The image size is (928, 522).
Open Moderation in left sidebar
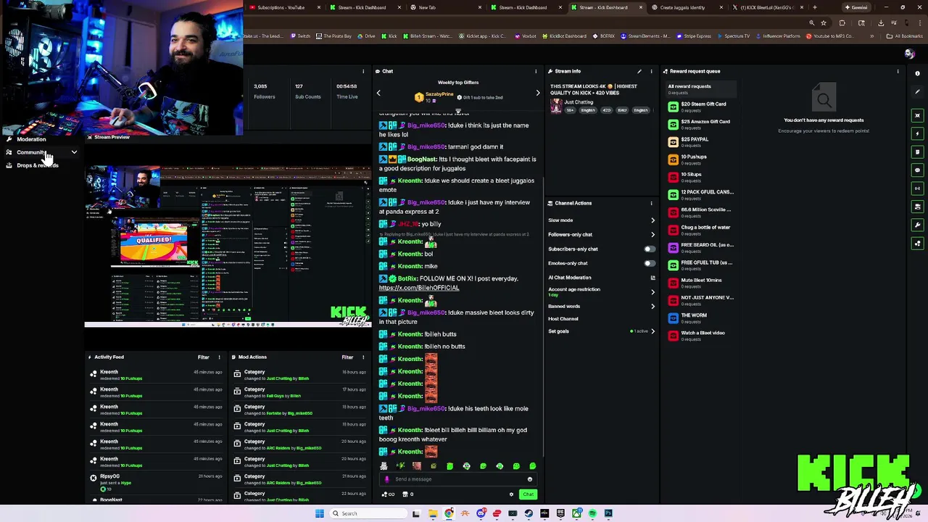(31, 139)
